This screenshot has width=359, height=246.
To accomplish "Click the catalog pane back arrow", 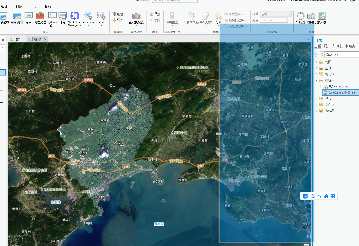I will tap(316, 54).
